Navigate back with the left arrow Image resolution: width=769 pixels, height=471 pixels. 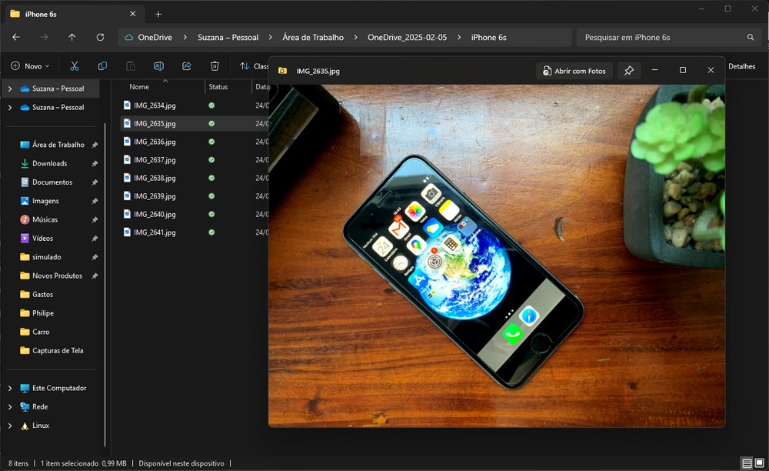[x=16, y=37]
